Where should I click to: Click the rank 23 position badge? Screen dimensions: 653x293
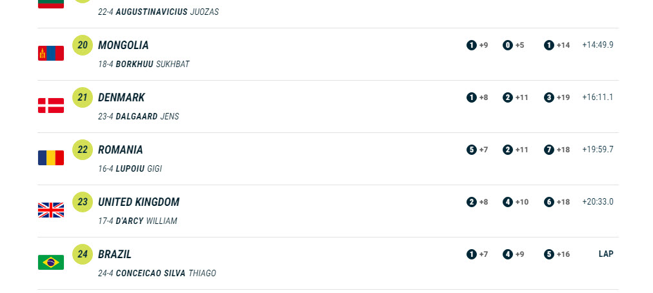click(x=83, y=202)
